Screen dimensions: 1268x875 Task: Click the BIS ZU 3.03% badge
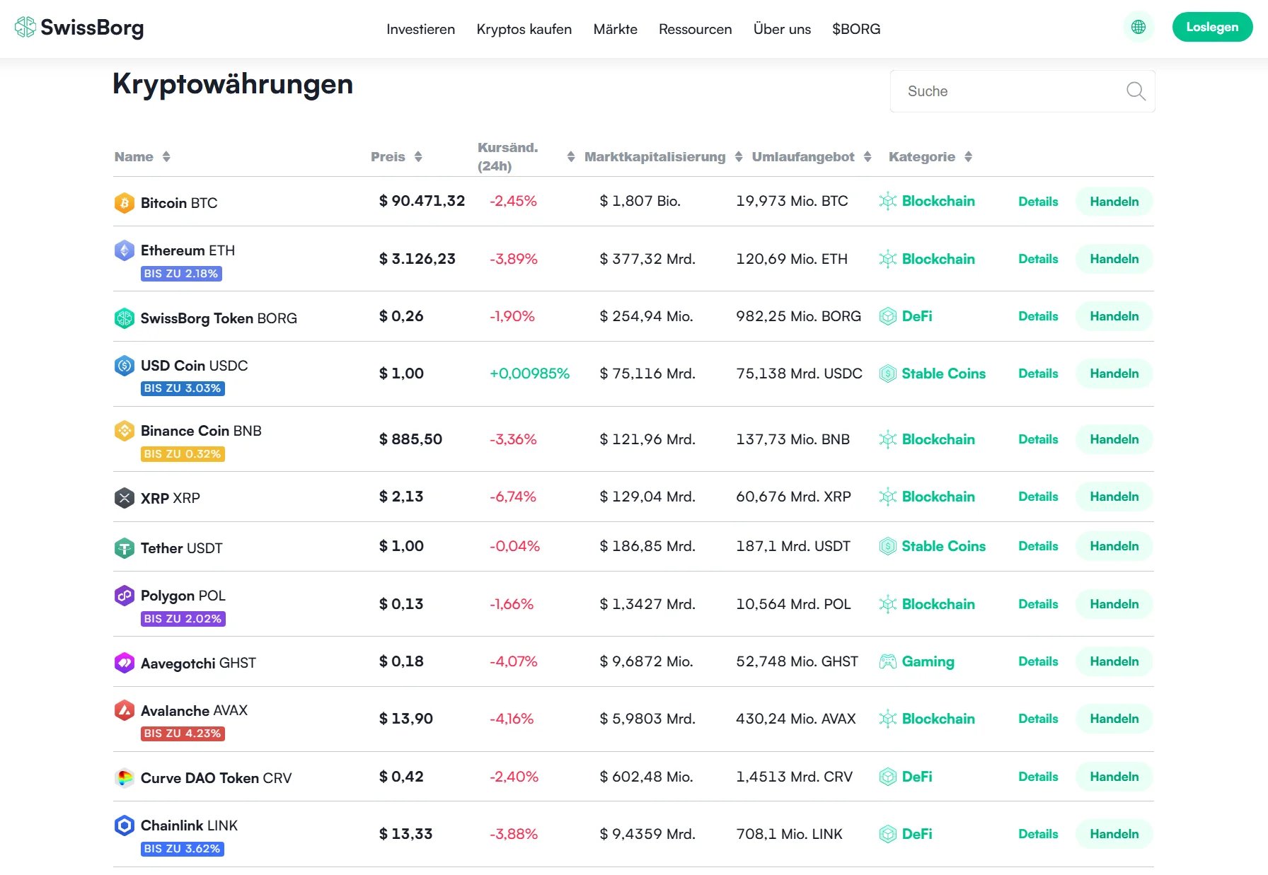click(x=183, y=388)
